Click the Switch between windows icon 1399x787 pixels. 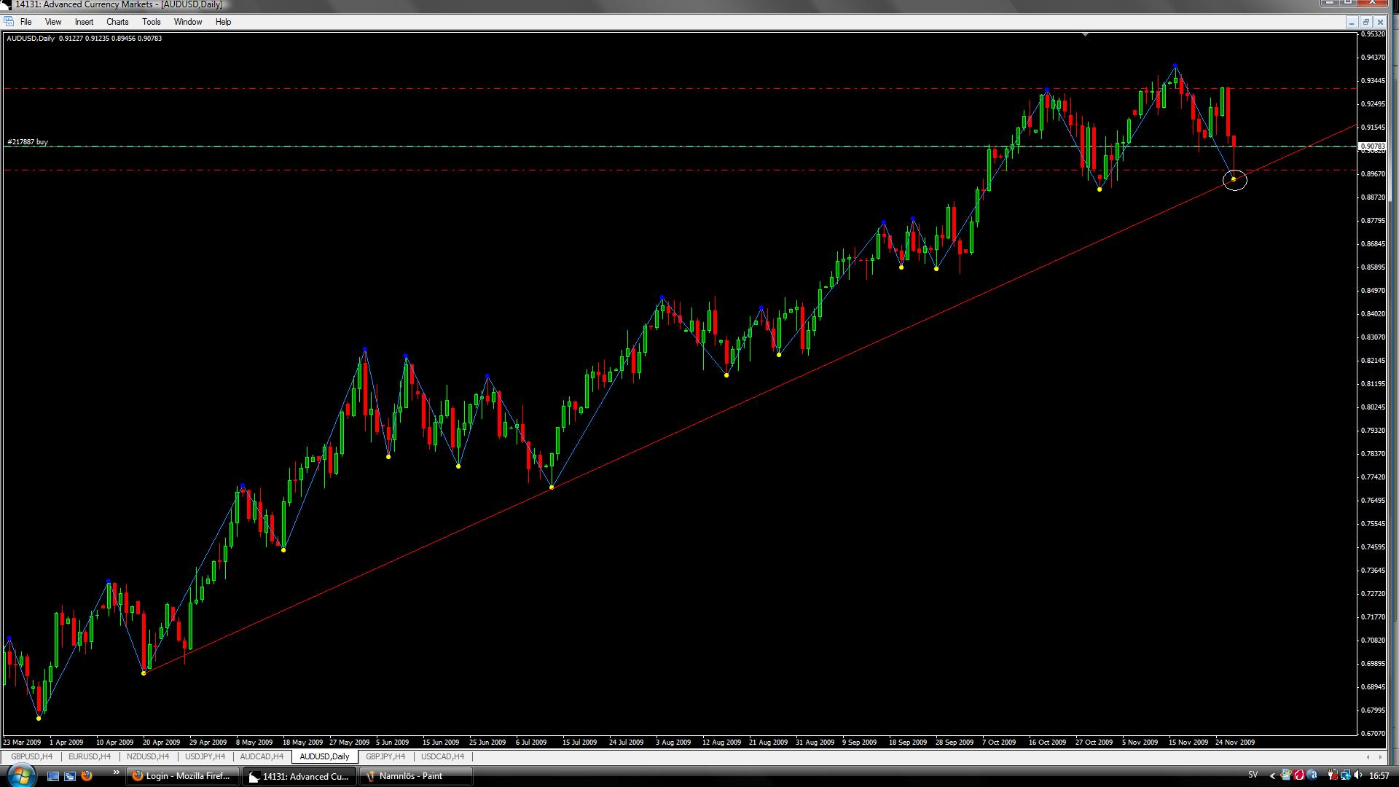pos(69,776)
